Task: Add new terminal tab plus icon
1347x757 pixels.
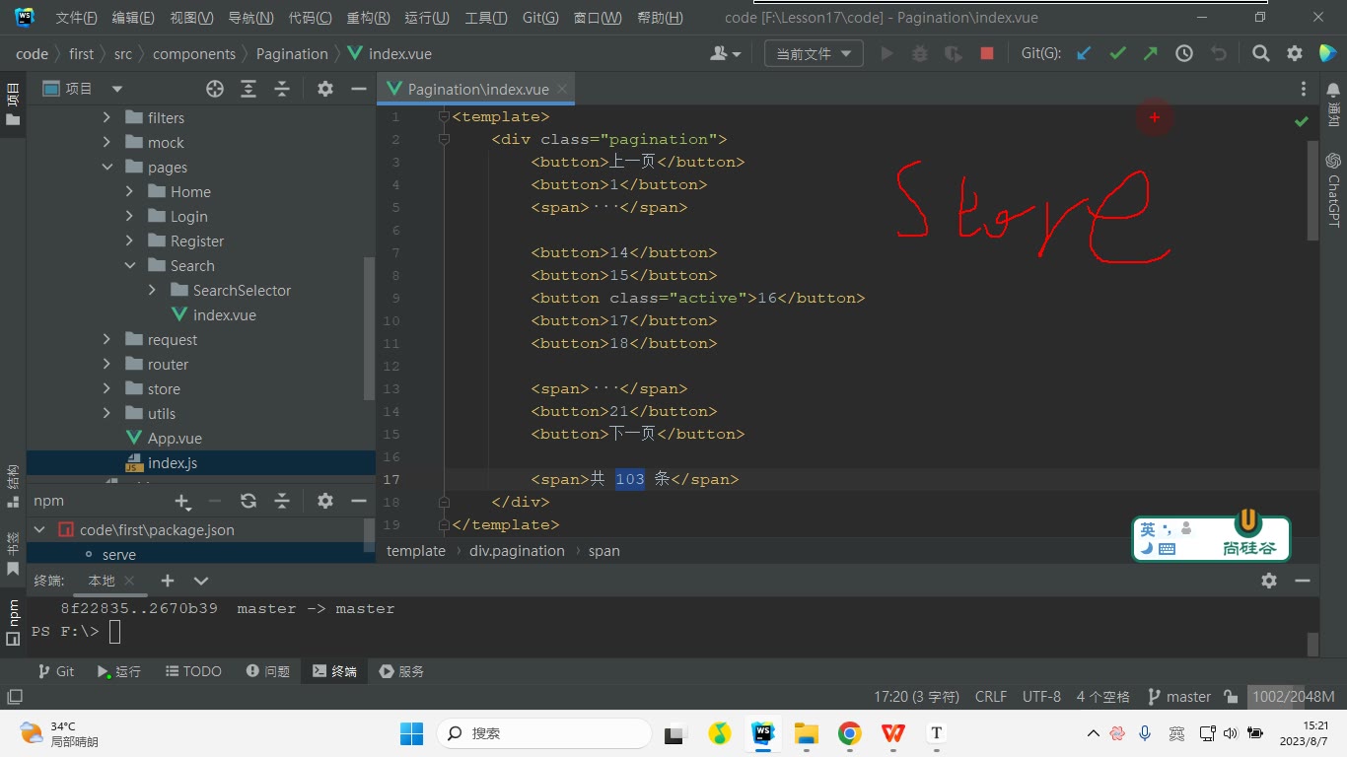Action: (x=168, y=581)
